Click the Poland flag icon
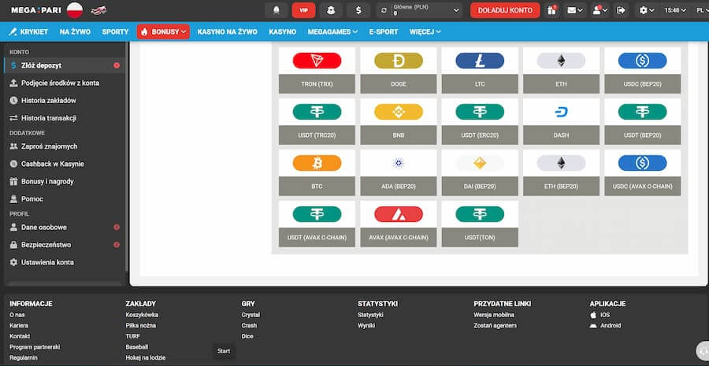This screenshot has height=366, width=709. 75,10
